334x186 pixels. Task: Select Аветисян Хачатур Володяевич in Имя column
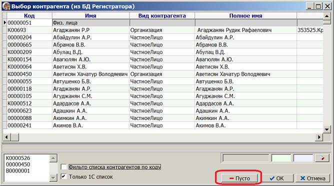pos(90,74)
